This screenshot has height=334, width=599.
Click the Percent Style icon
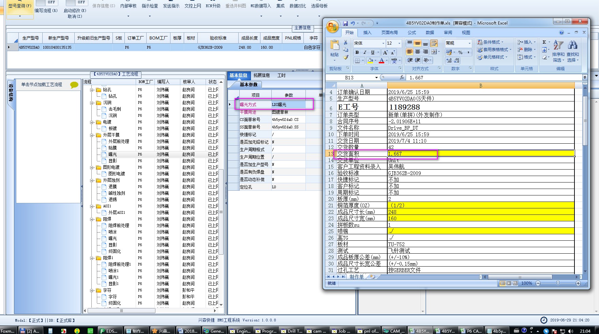coord(460,52)
